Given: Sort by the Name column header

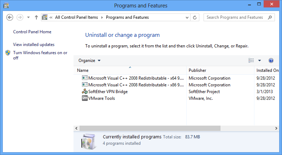Looking at the screenshot, I should pos(130,70).
